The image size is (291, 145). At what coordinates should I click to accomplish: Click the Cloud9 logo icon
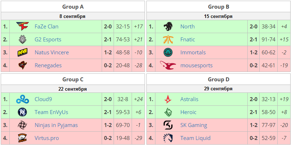(x=23, y=99)
